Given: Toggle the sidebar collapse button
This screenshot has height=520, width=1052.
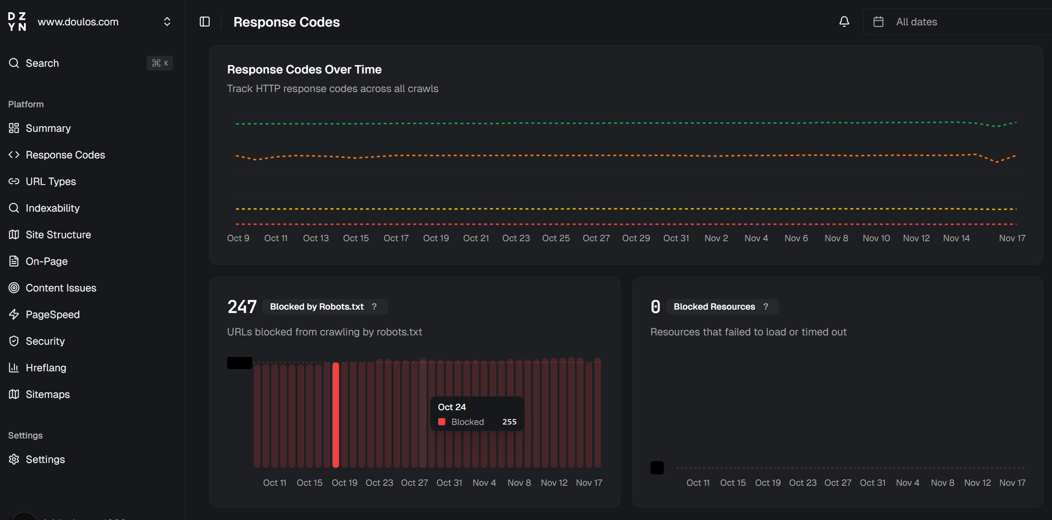Looking at the screenshot, I should 205,22.
